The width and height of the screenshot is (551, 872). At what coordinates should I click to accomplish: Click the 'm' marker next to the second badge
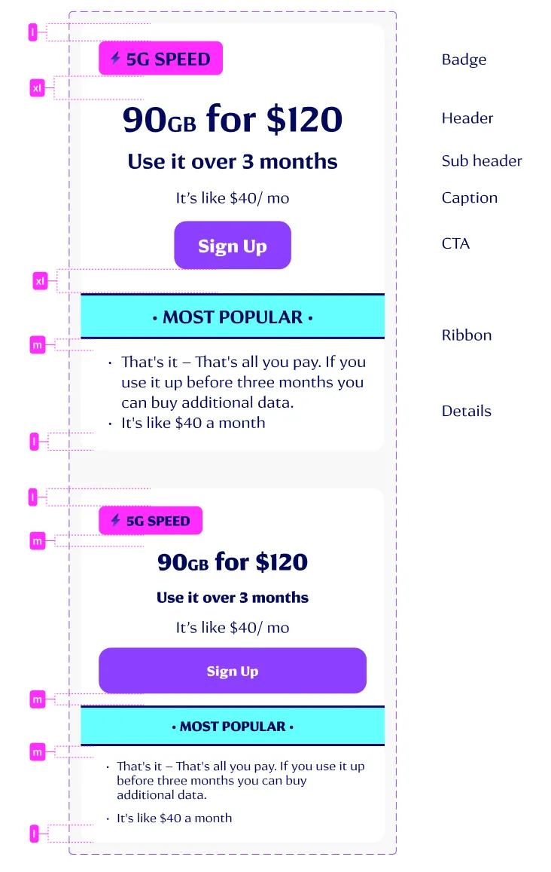click(37, 541)
